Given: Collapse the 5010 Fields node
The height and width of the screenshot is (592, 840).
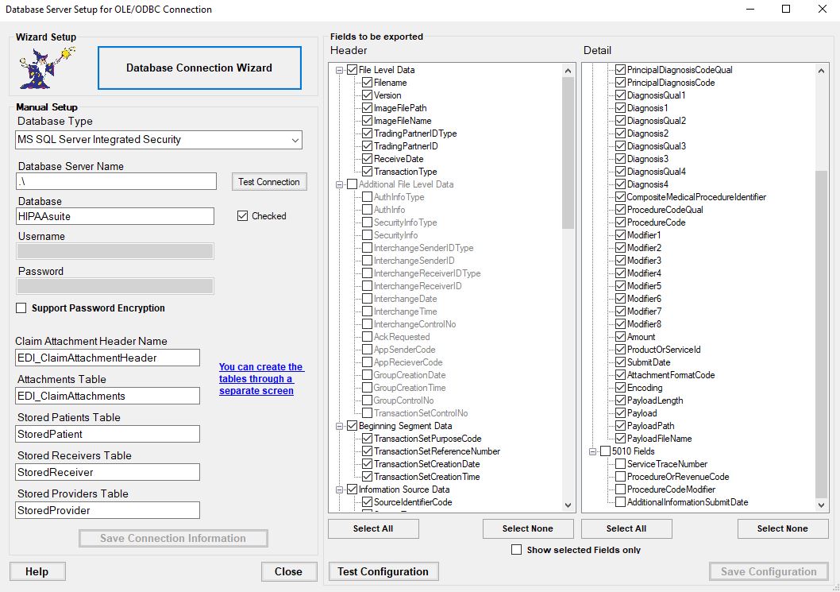Looking at the screenshot, I should pyautogui.click(x=592, y=451).
